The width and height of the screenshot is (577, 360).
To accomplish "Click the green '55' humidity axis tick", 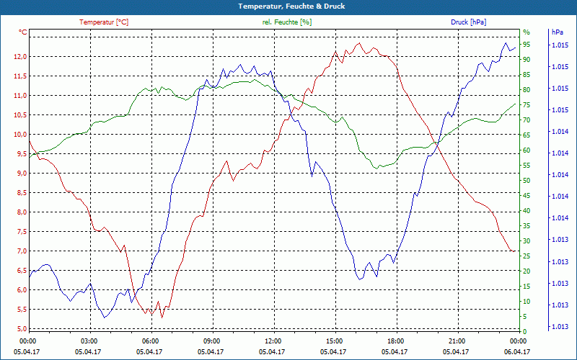I will coord(527,166).
